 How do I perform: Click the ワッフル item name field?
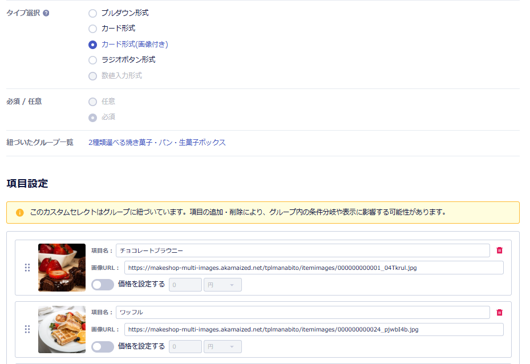coord(302,313)
